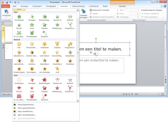Select slide 2 thumbnail in panel

coord(9,51)
